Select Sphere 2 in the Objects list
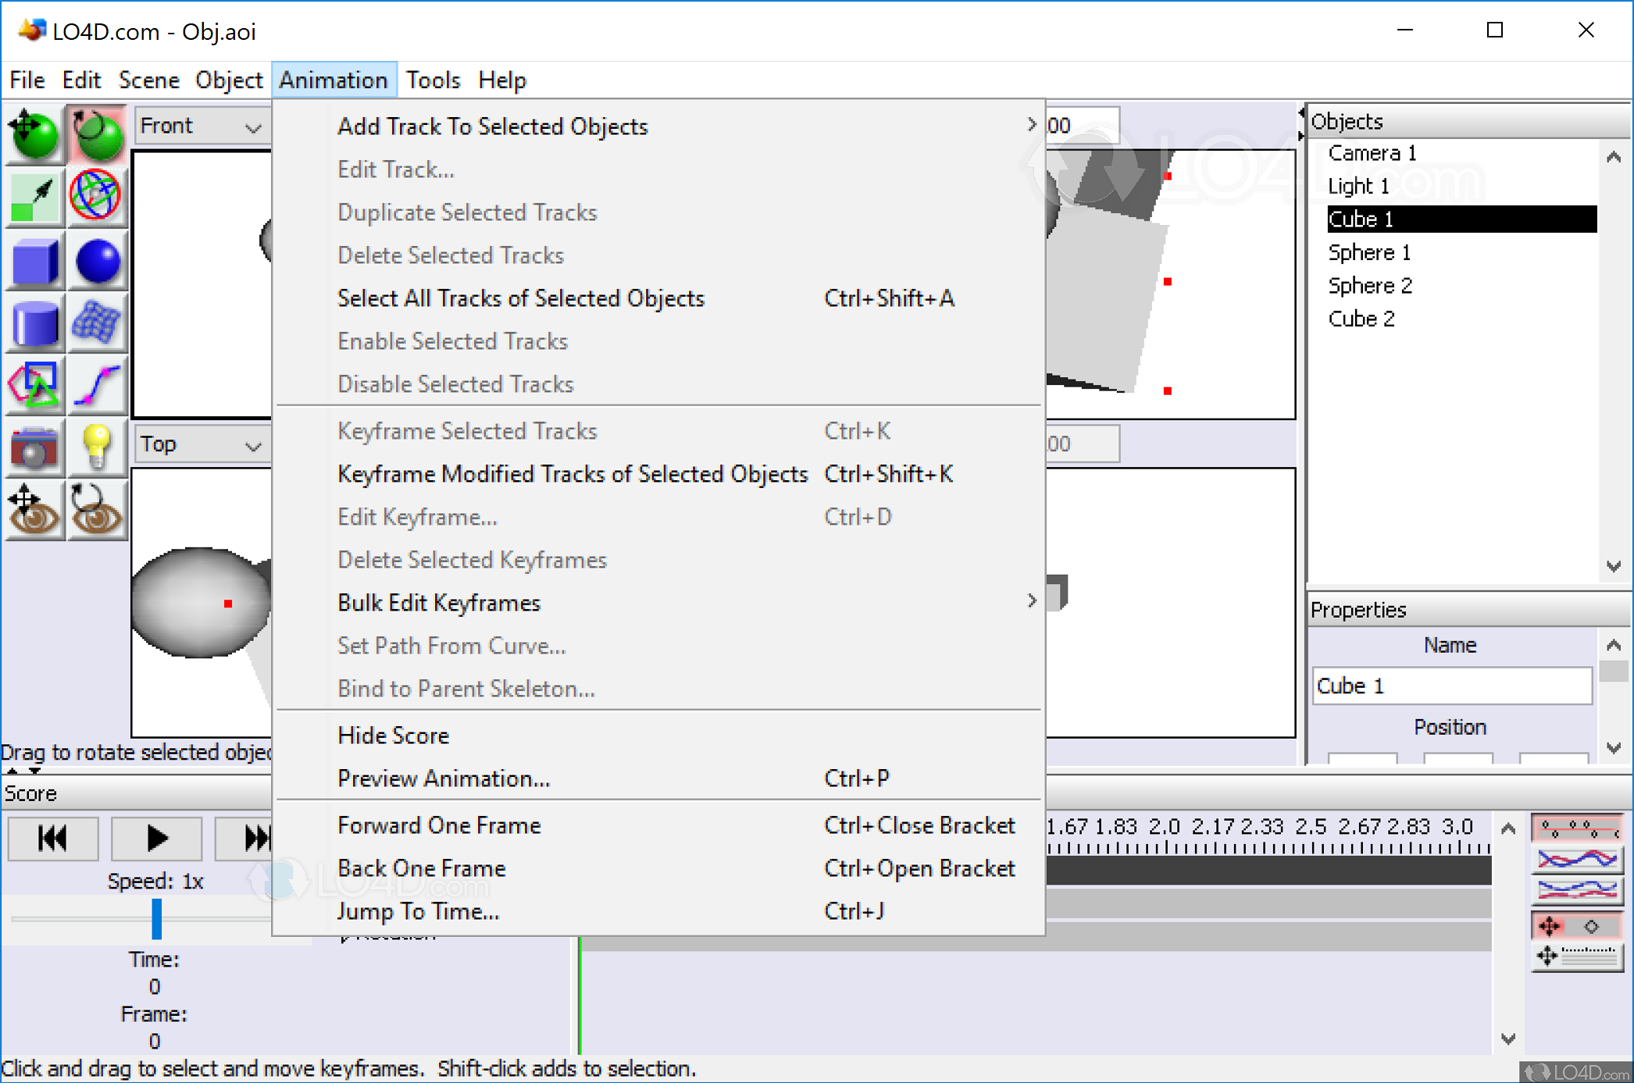This screenshot has height=1083, width=1634. (x=1370, y=286)
